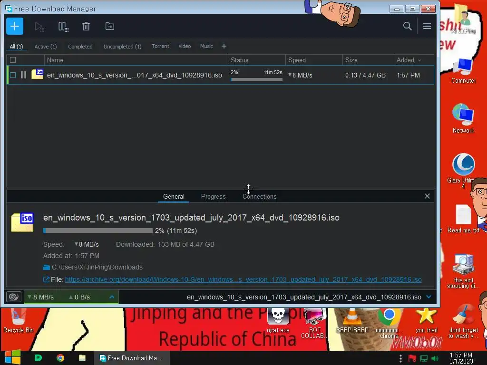
Task: Open the C:\Users\Xi JinPing\Downloads path
Action: coord(97,267)
